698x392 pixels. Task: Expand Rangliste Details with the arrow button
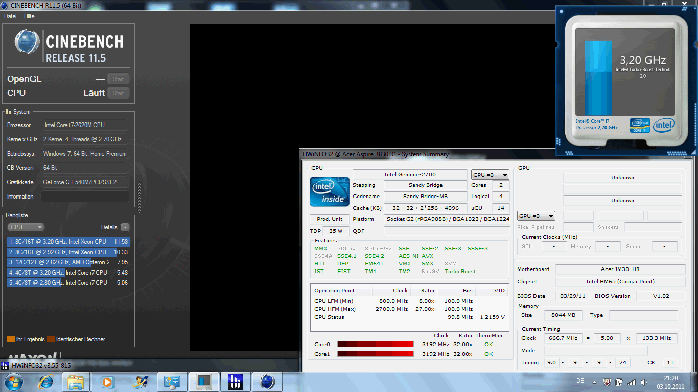[x=125, y=227]
